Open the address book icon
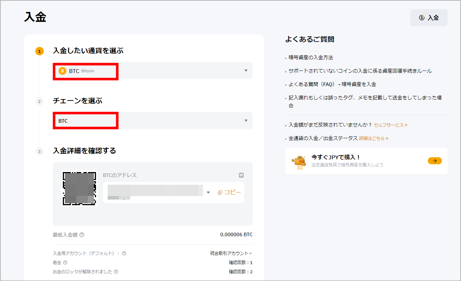The height and width of the screenshot is (281, 461). tap(241, 175)
